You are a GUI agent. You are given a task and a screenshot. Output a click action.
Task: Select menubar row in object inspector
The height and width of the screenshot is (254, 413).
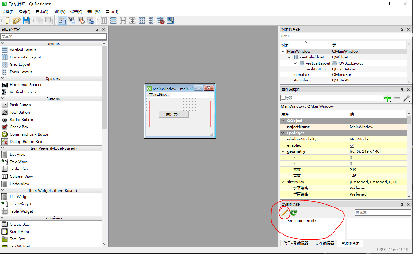pyautogui.click(x=343, y=75)
